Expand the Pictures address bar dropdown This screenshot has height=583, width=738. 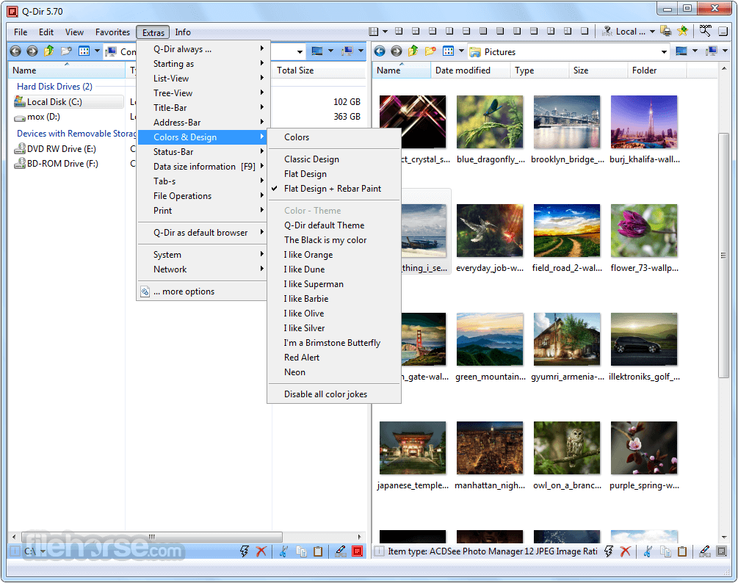664,51
